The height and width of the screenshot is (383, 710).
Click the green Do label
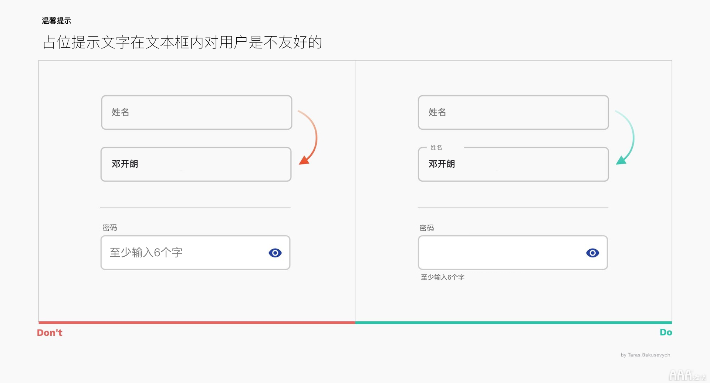[666, 332]
